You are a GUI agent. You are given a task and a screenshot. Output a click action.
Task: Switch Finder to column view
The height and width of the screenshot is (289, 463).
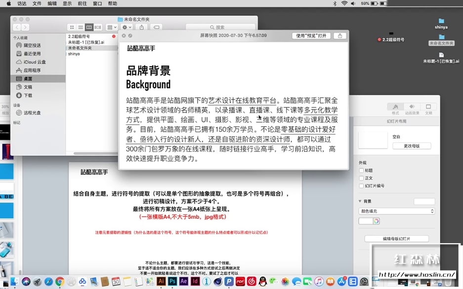click(89, 28)
